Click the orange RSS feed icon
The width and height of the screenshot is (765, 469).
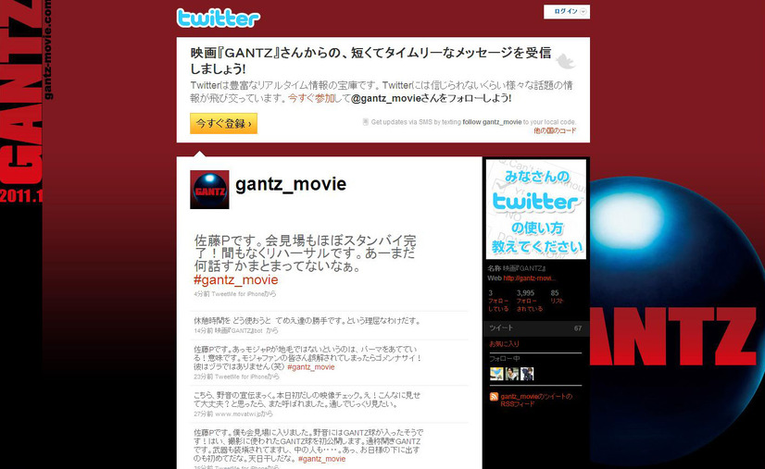pyautogui.click(x=494, y=397)
